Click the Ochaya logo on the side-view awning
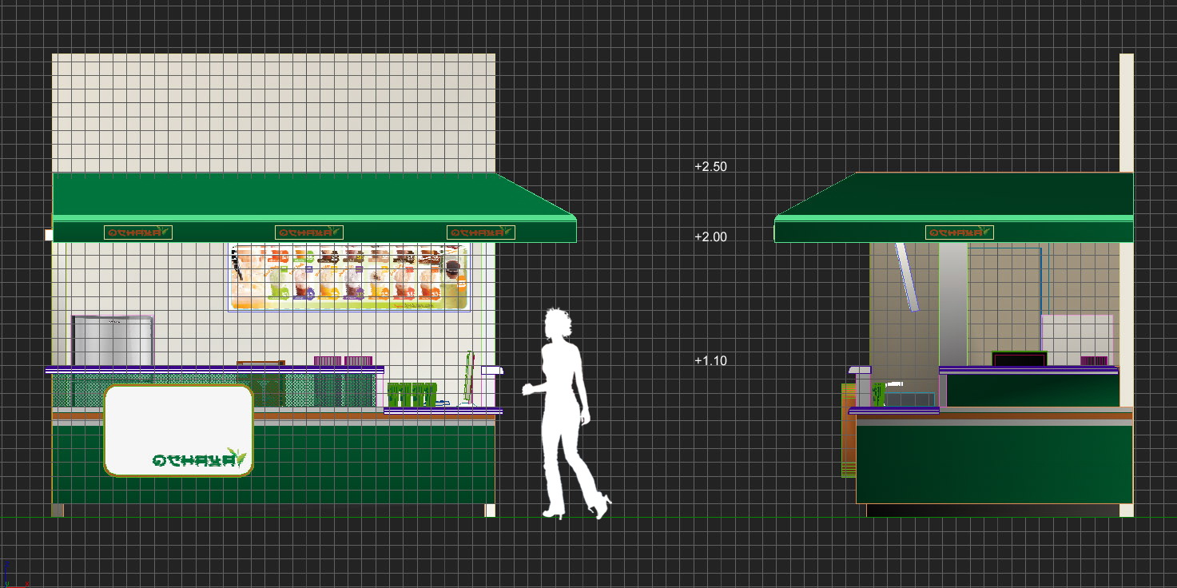The image size is (1177, 588). [x=959, y=232]
